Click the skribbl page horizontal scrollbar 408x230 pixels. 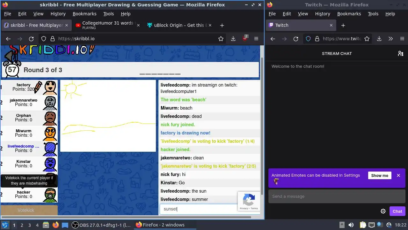(126, 217)
